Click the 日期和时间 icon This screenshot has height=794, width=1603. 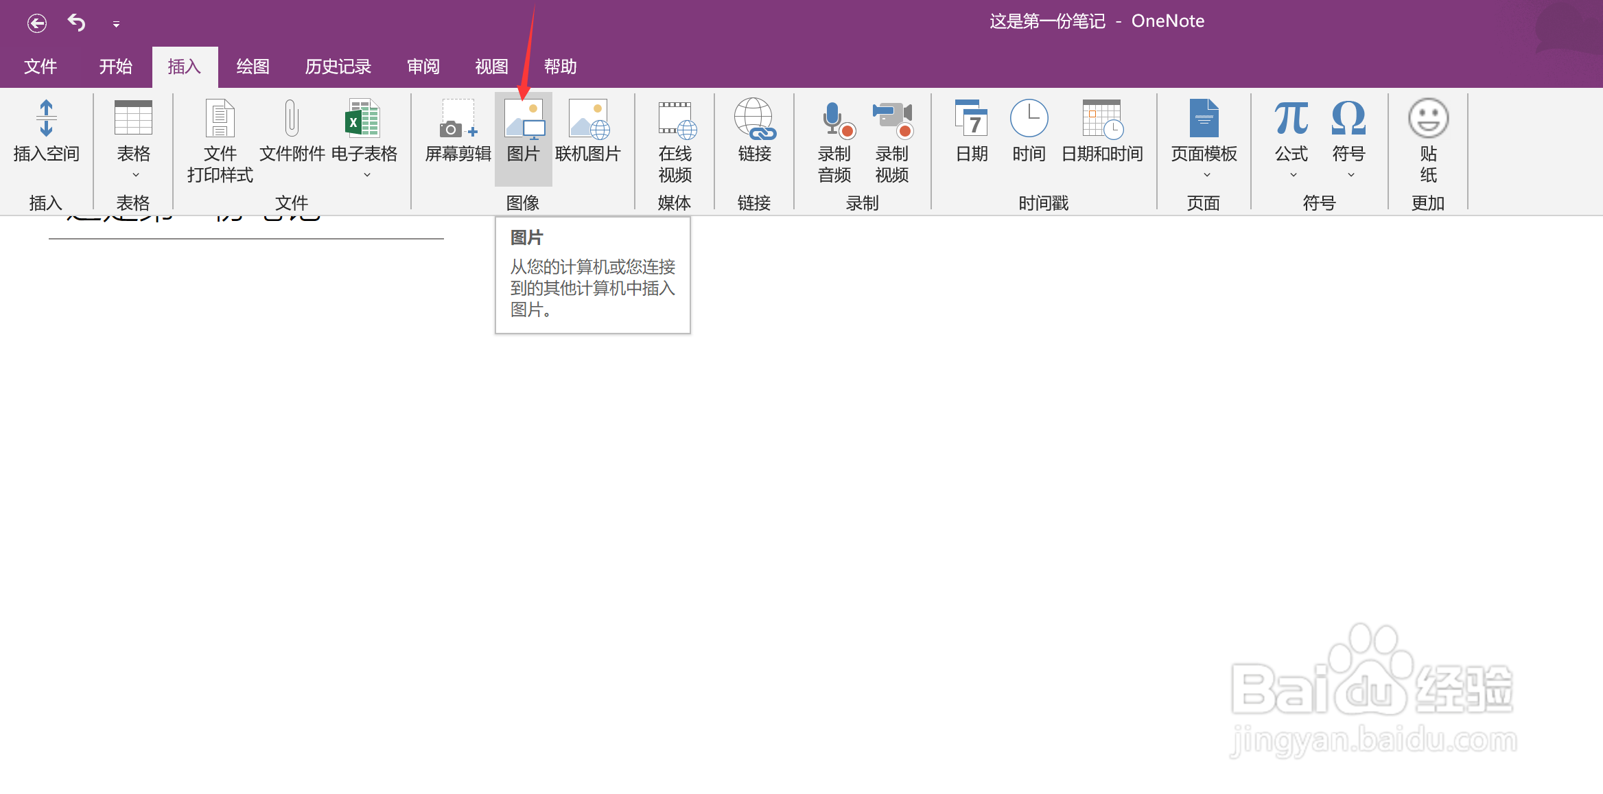point(1102,119)
